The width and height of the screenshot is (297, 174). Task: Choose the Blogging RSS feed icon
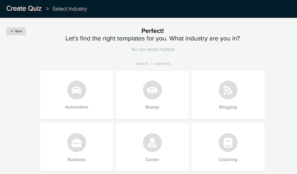[x=228, y=90]
